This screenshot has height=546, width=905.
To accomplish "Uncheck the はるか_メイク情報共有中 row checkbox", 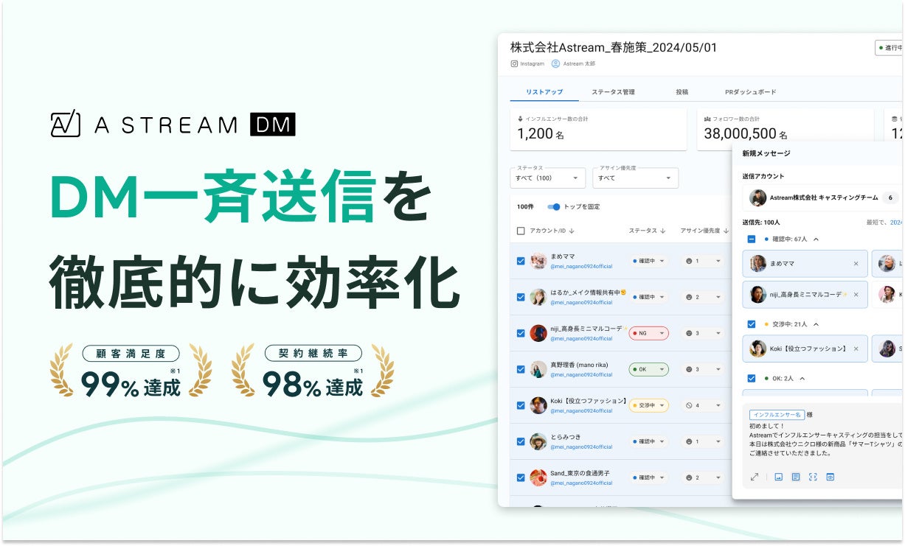I will (521, 297).
